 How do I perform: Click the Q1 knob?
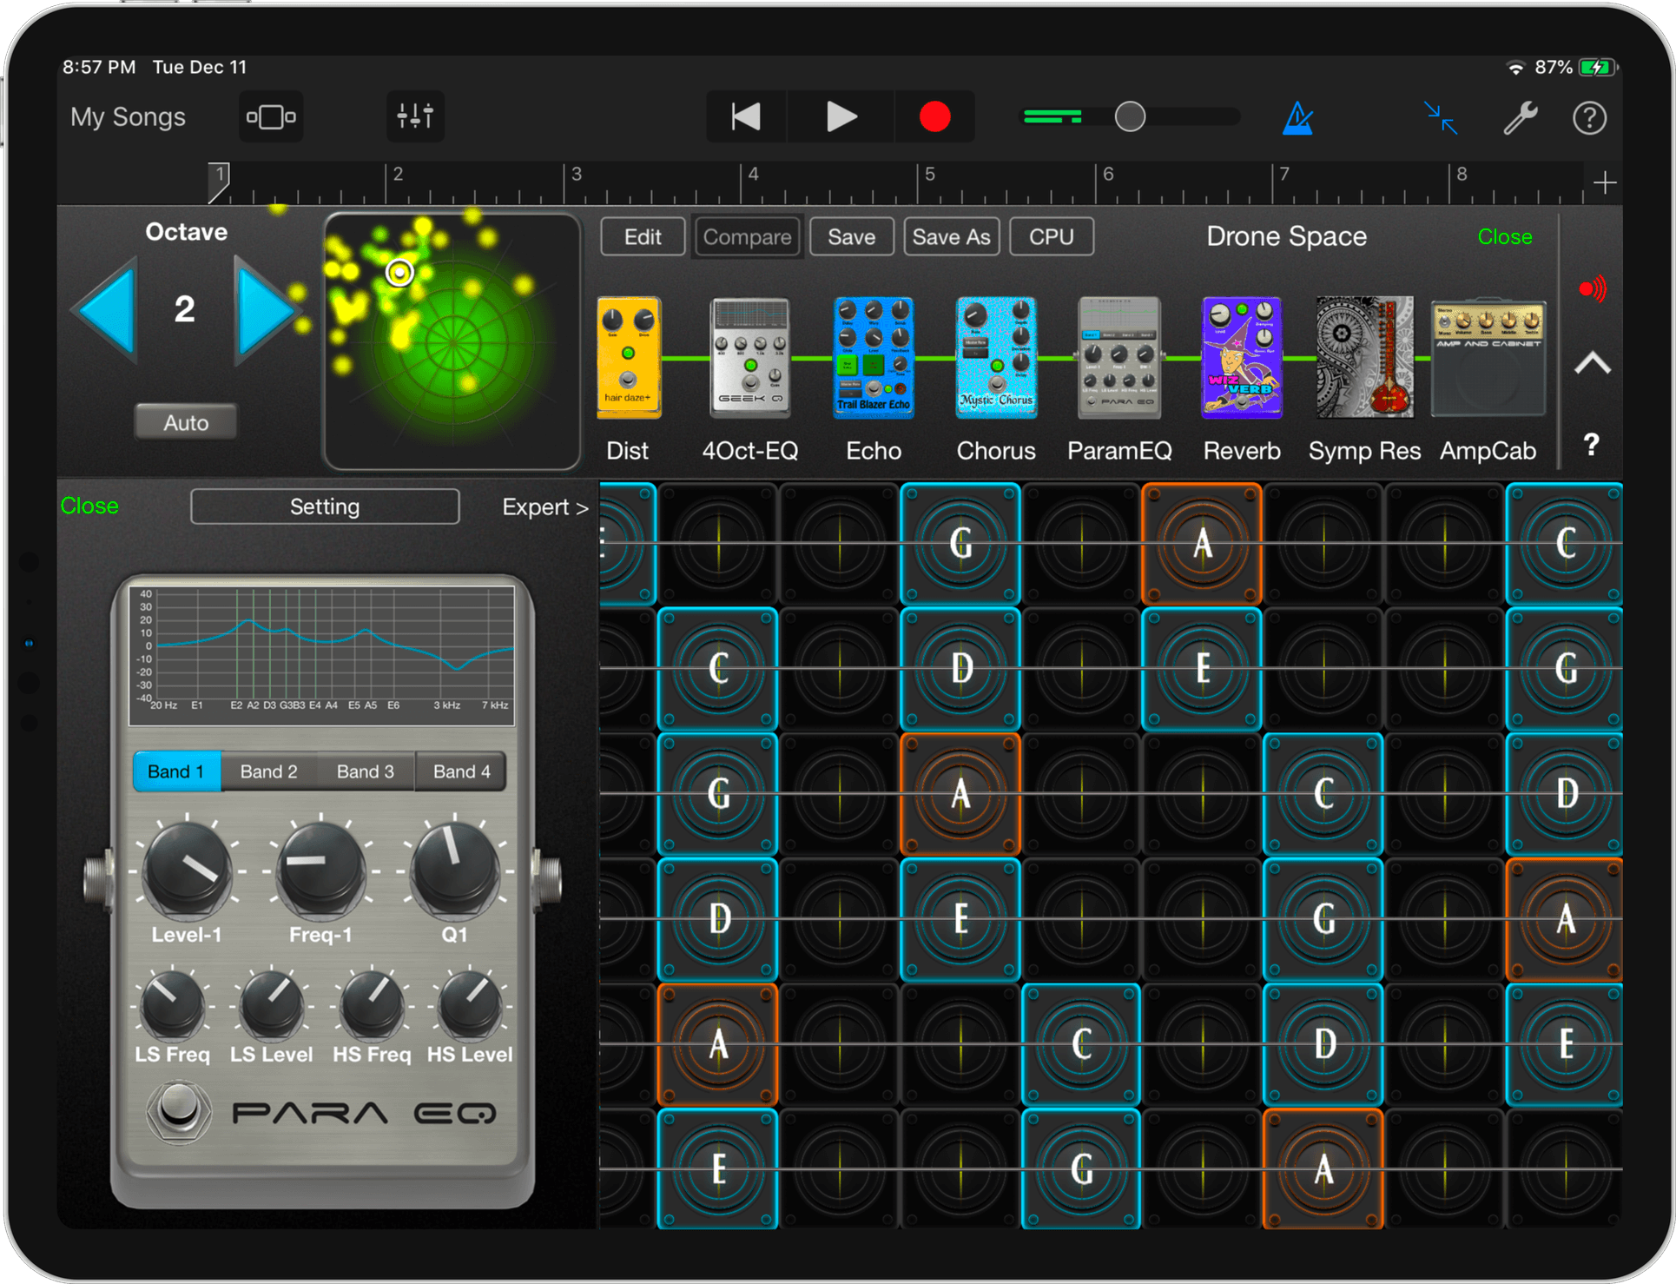(454, 869)
